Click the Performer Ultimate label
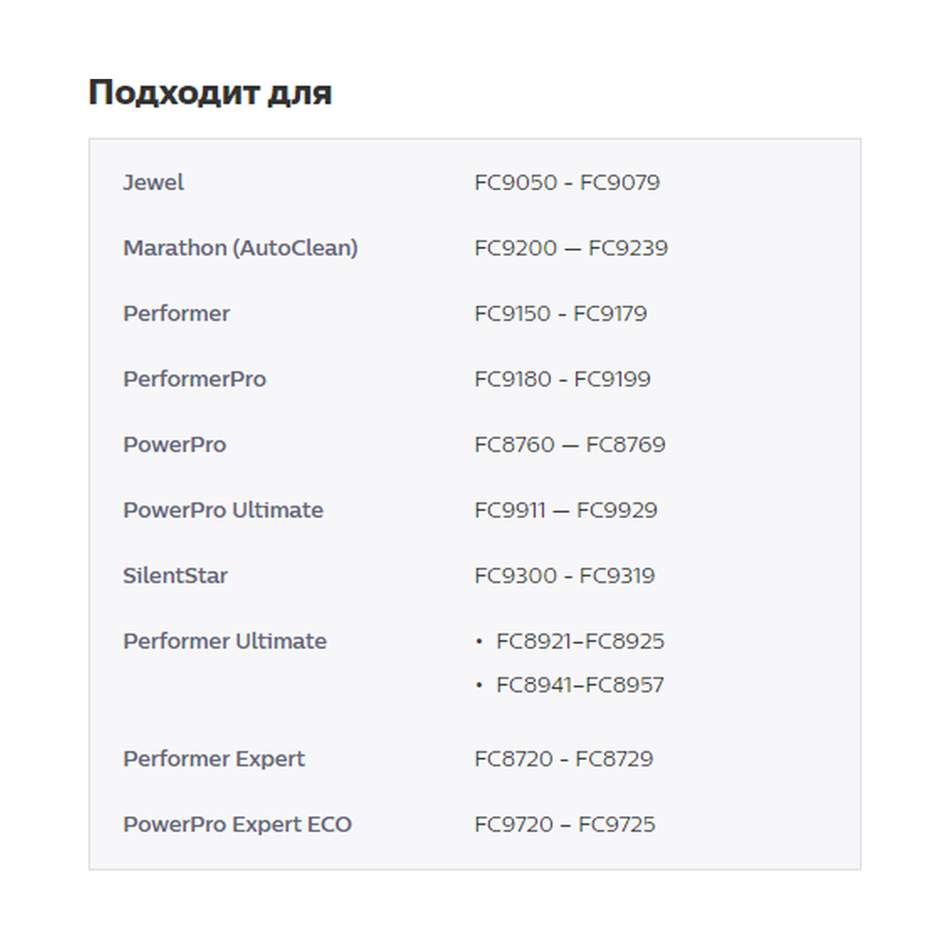The image size is (950, 950). [224, 641]
